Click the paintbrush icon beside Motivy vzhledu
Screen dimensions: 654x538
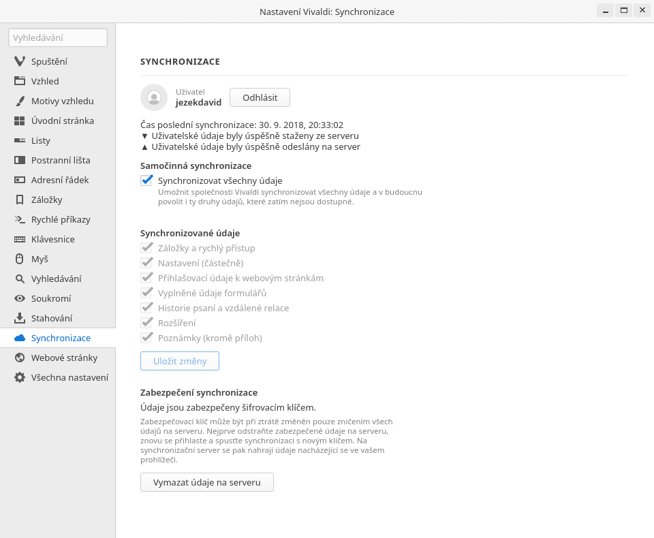20,101
